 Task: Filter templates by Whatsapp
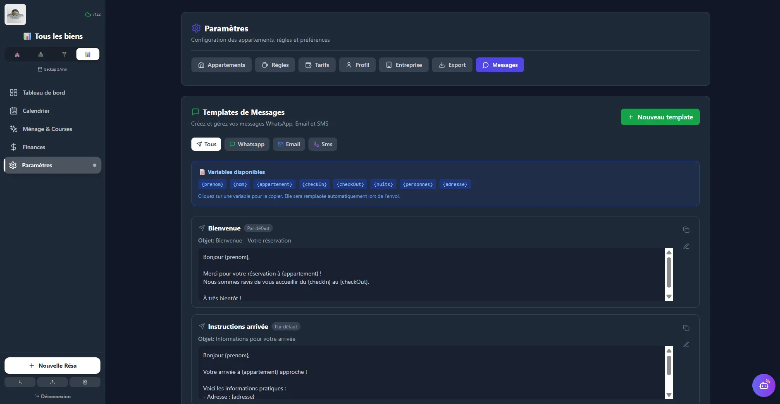[x=247, y=144]
